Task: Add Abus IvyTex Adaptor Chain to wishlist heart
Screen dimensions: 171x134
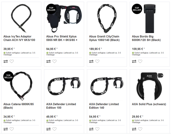Action: click(11, 61)
